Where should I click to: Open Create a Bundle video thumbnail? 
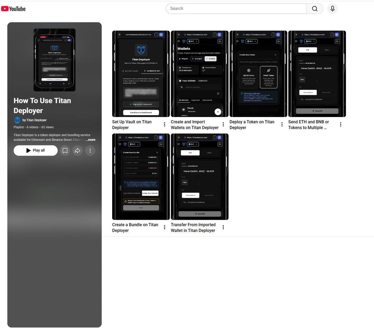pos(141,177)
